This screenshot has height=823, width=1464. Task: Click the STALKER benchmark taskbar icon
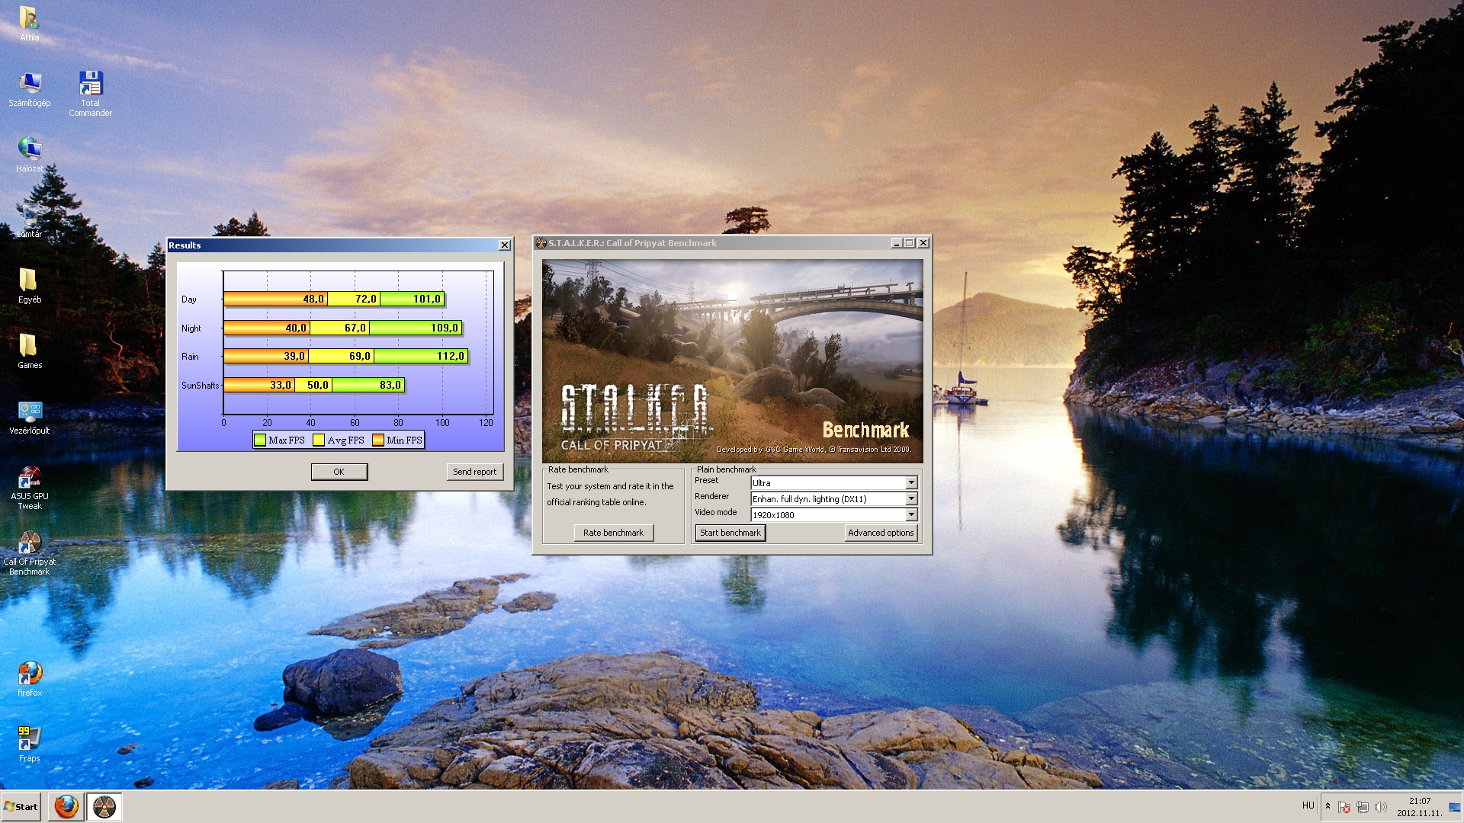click(x=104, y=806)
